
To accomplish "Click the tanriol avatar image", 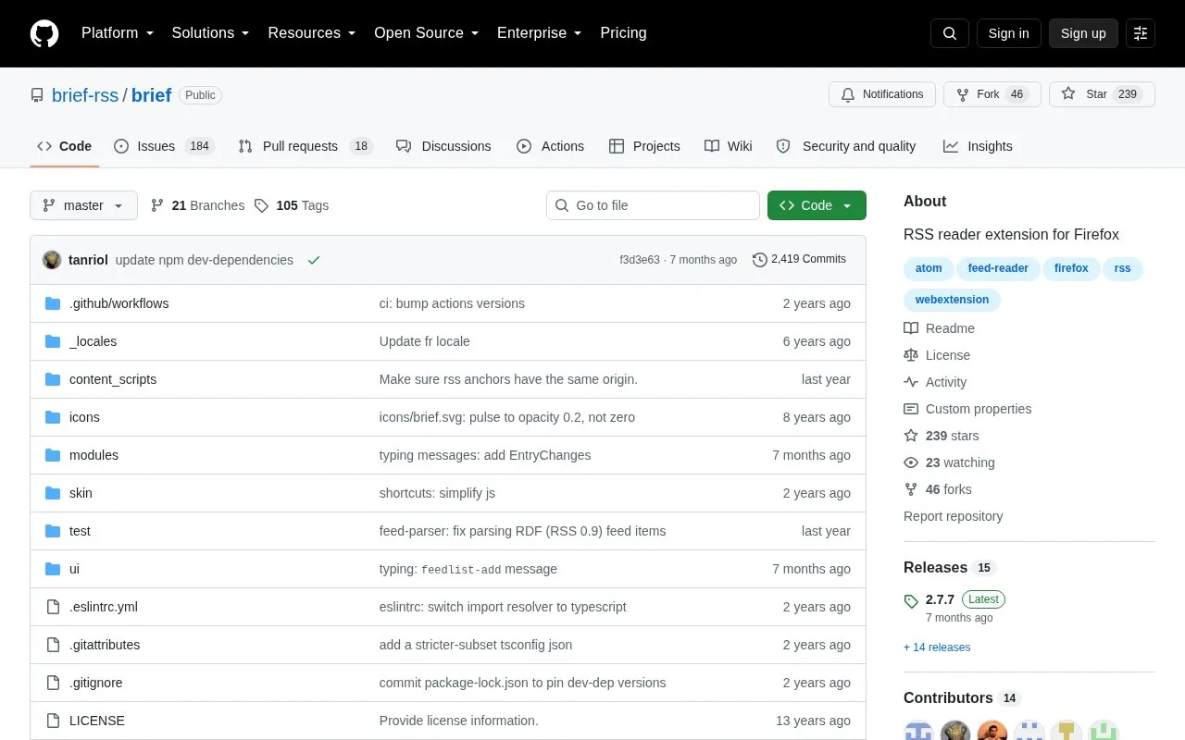I will (x=52, y=260).
